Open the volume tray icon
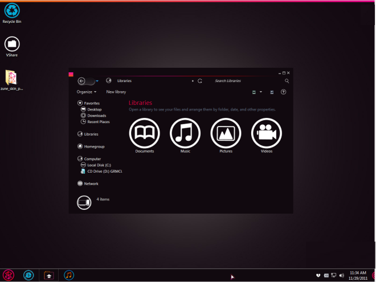The image size is (376, 282). point(342,275)
